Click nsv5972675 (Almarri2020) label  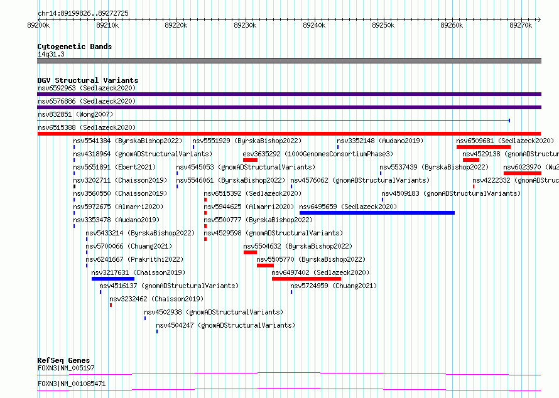(118, 207)
